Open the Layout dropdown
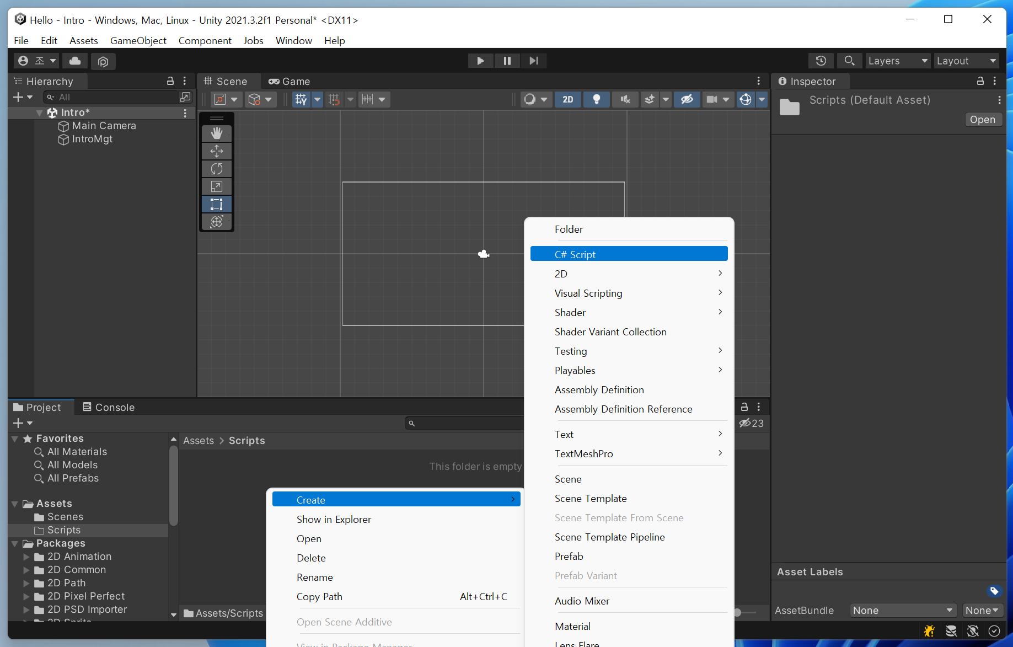 click(967, 61)
